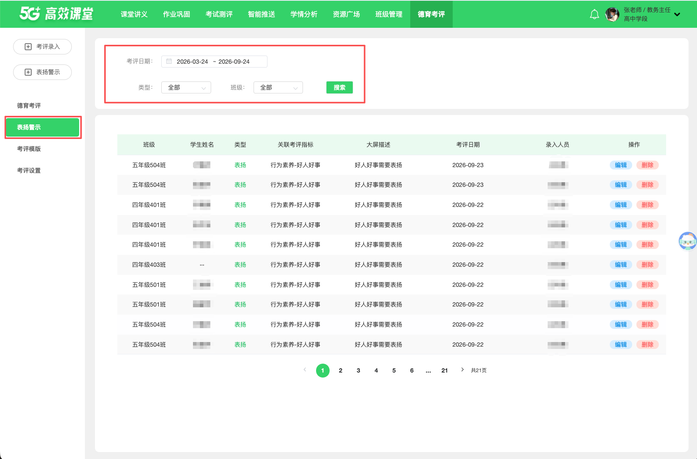Select 德育考评 in the sidebar
The image size is (697, 459).
[29, 106]
